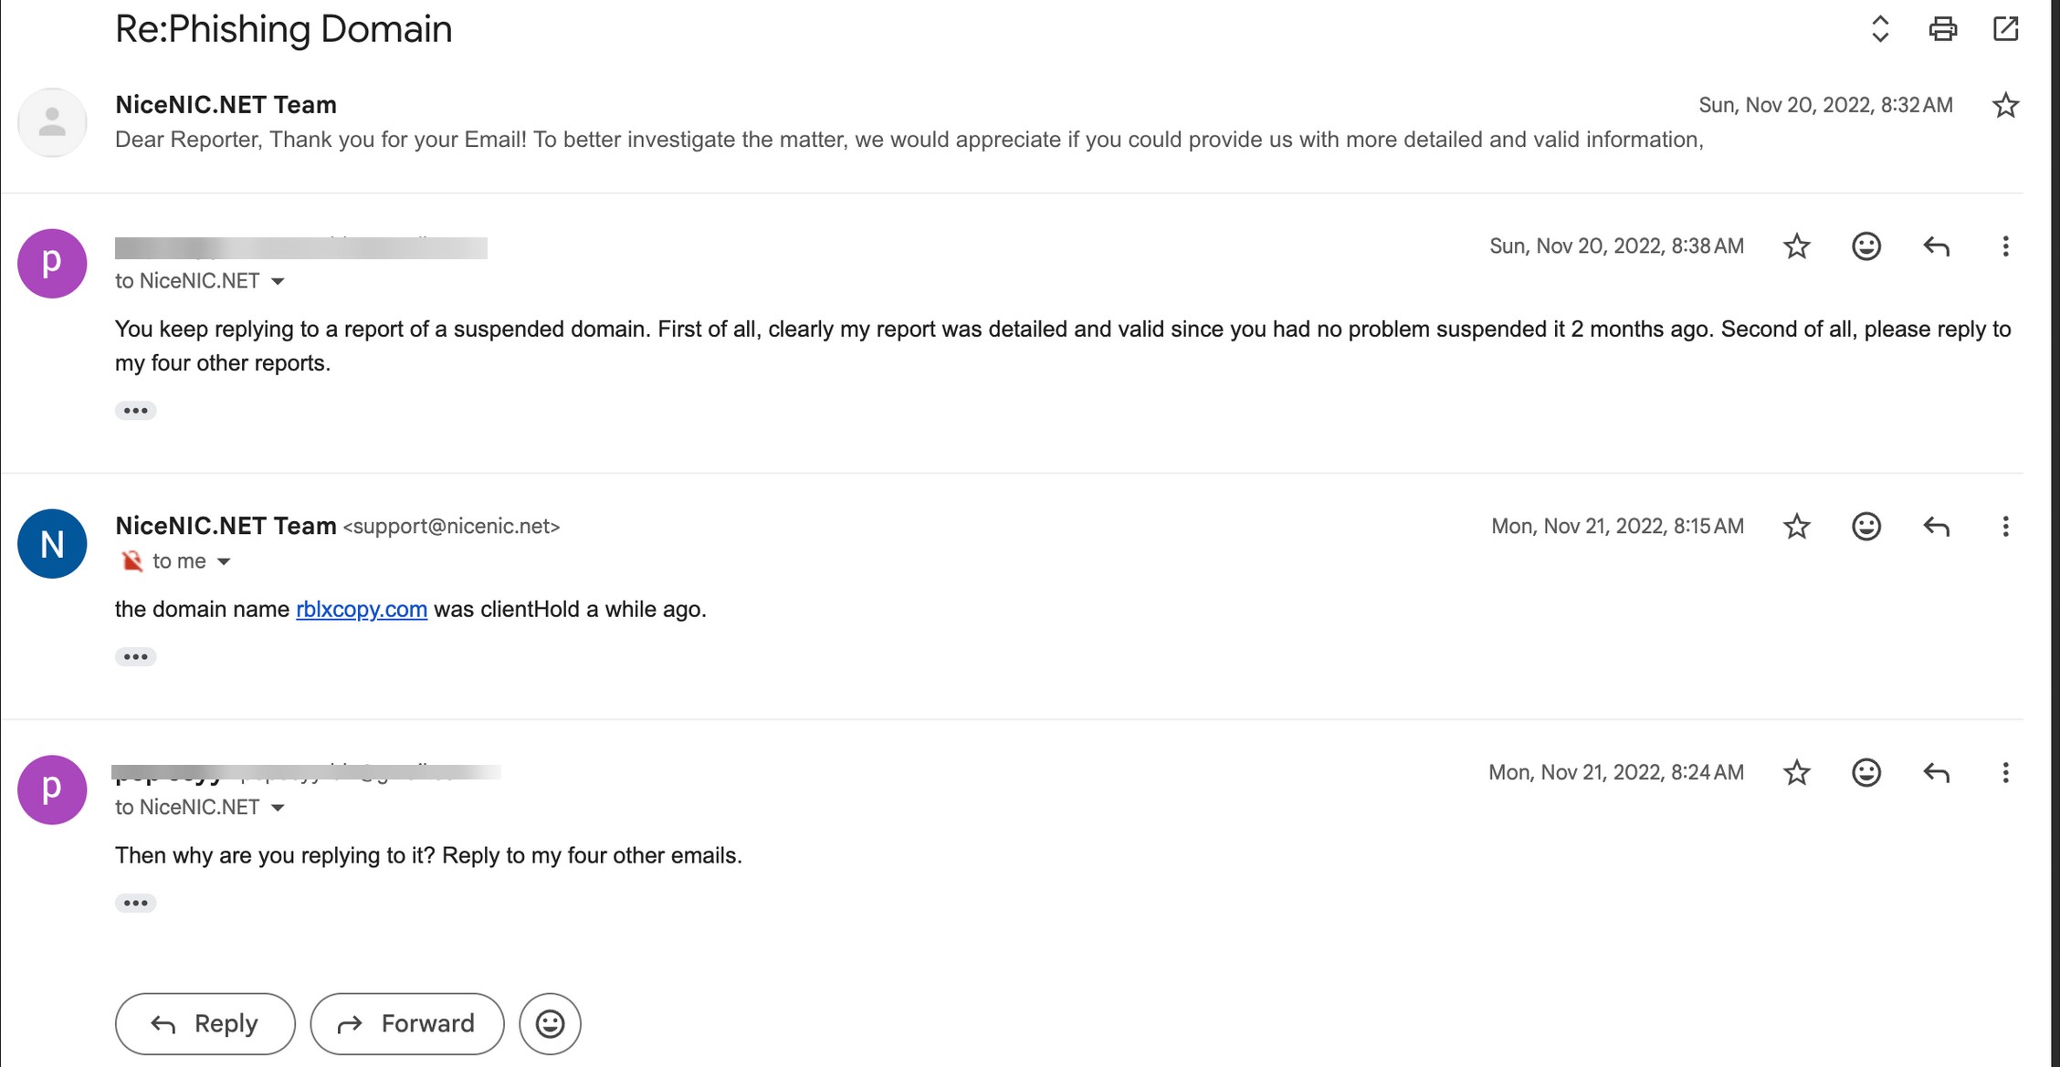Click the Forward button
2060x1067 pixels.
tap(406, 1024)
